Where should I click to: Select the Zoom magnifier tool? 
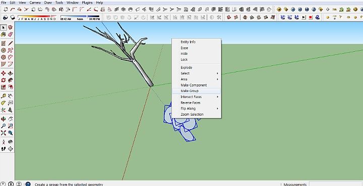(4, 126)
